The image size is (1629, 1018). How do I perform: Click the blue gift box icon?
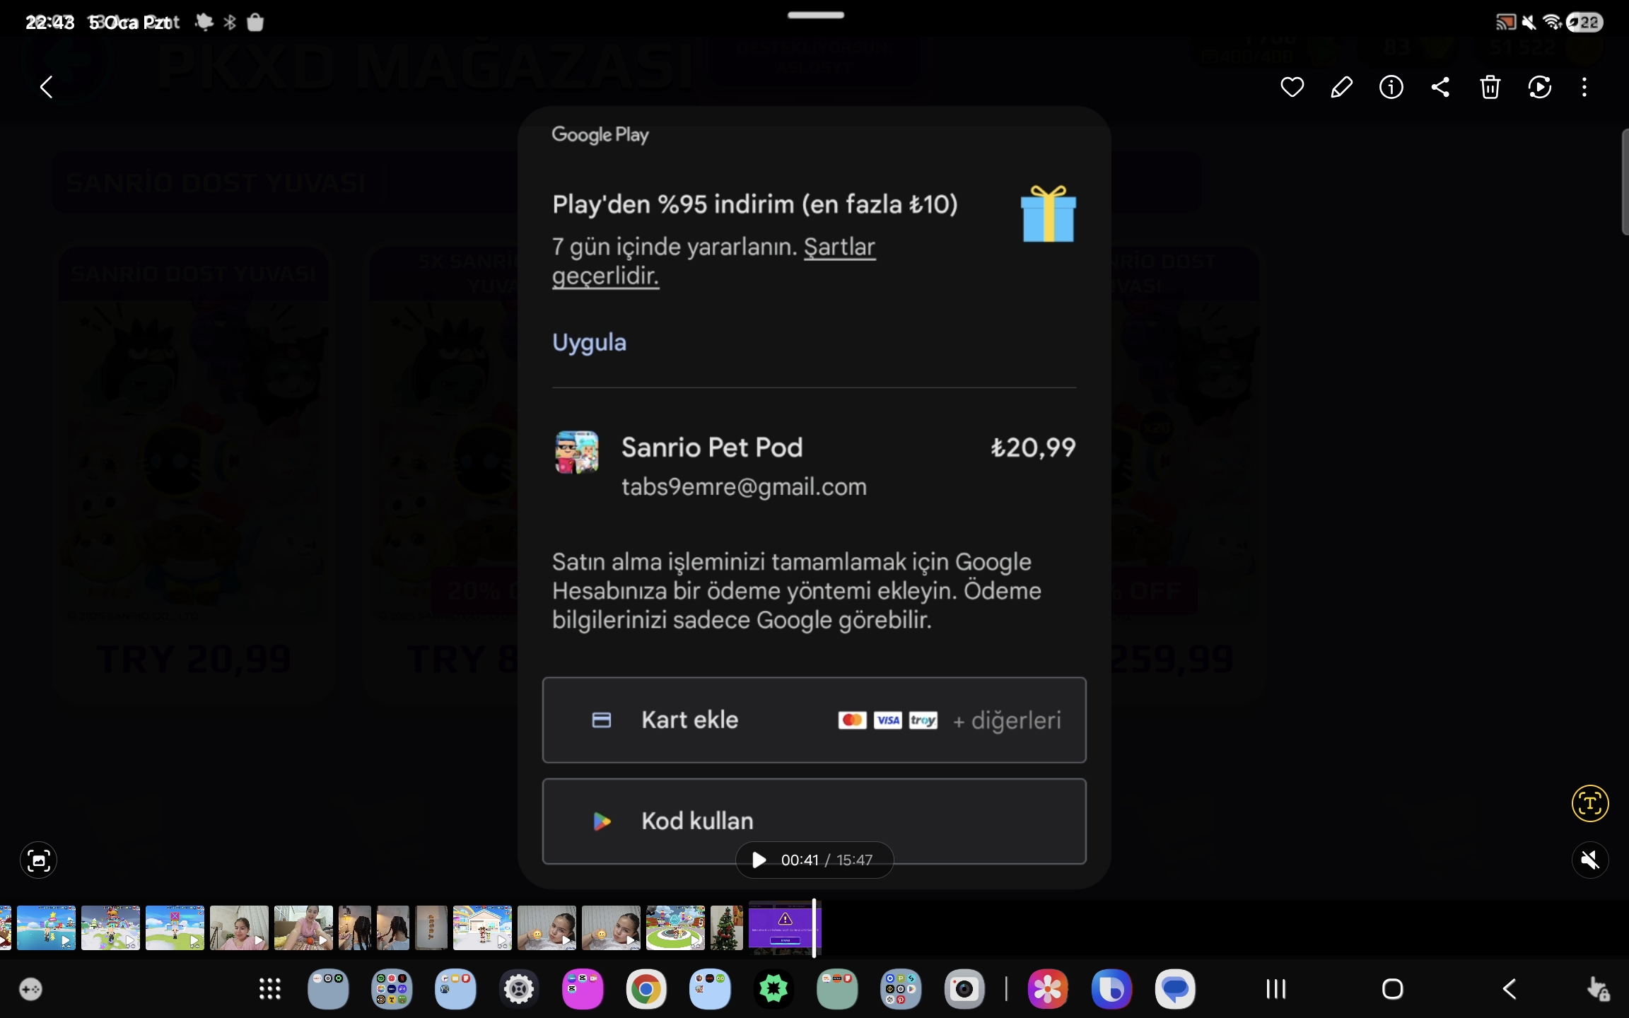point(1048,213)
